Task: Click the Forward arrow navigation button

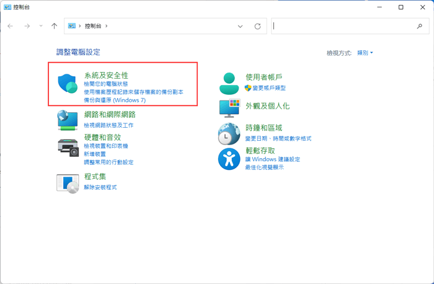Action: (x=27, y=26)
